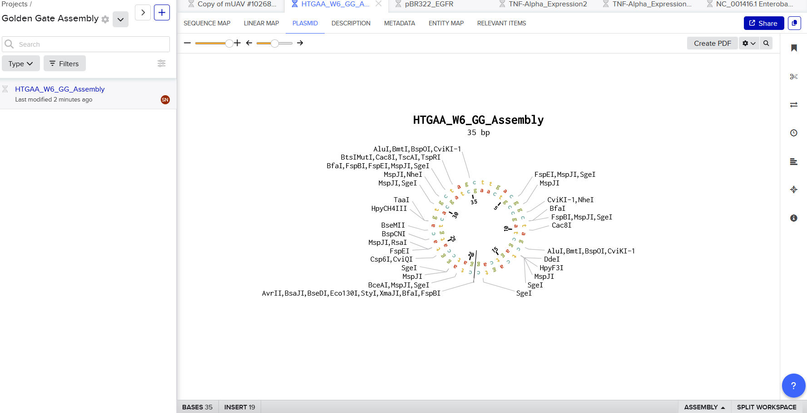Focus the project Search field
The width and height of the screenshot is (807, 413).
pos(86,44)
